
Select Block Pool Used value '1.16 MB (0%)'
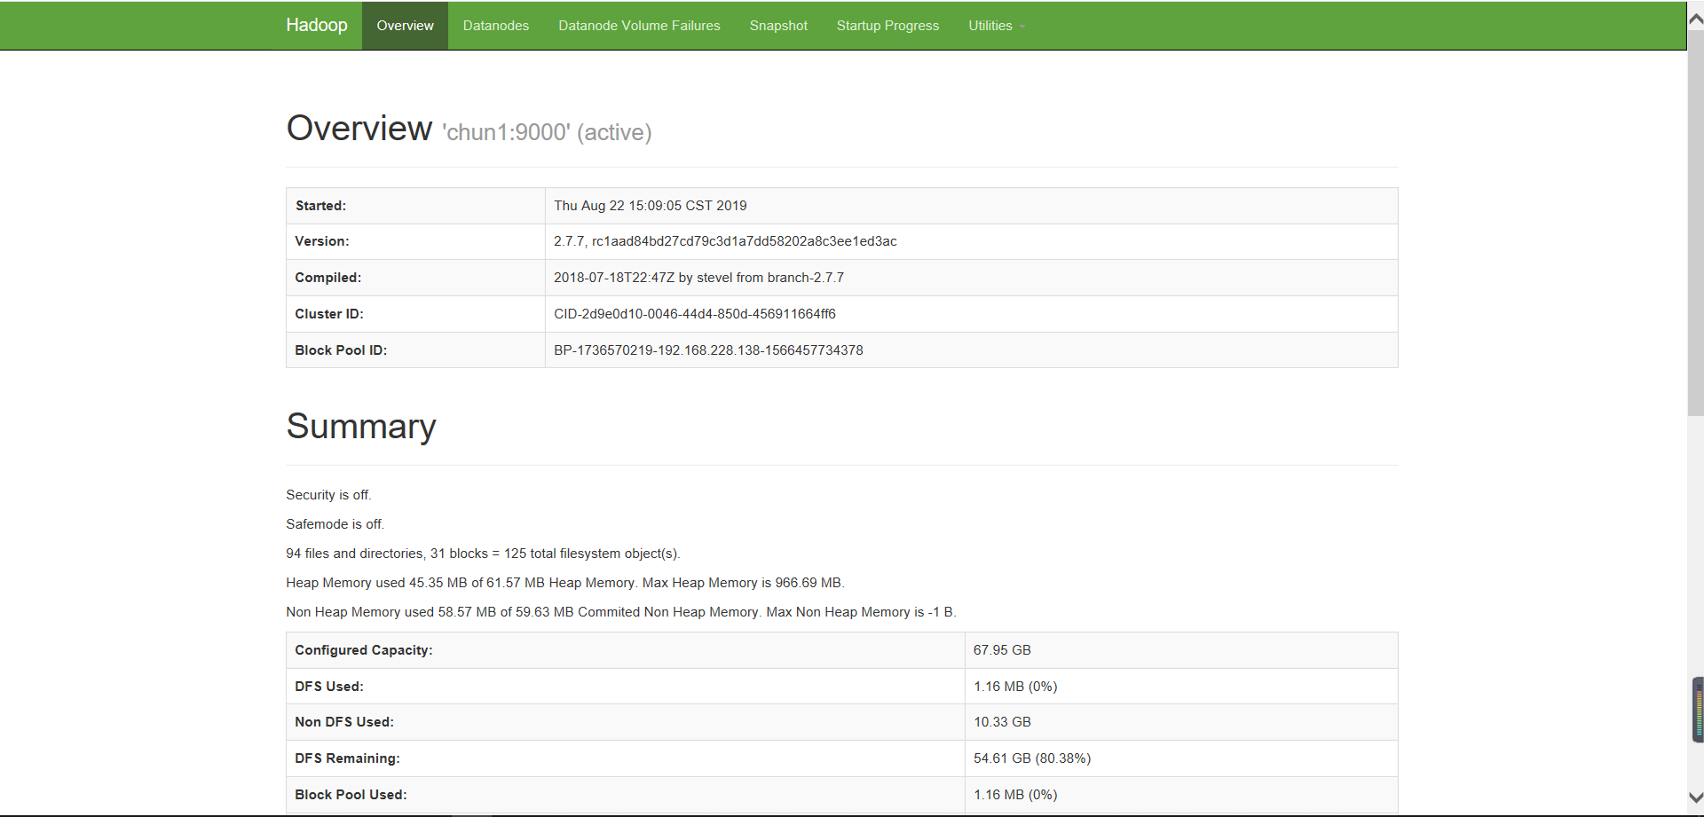[1015, 795]
